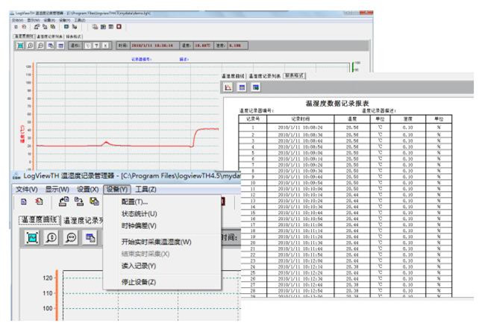
Task: Click the third icon in report panel toolbar
Action: tap(255, 87)
